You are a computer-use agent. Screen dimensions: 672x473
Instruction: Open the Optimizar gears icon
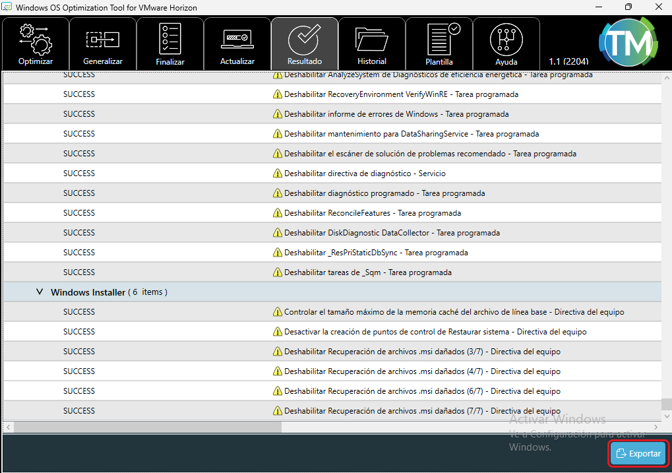(36, 44)
